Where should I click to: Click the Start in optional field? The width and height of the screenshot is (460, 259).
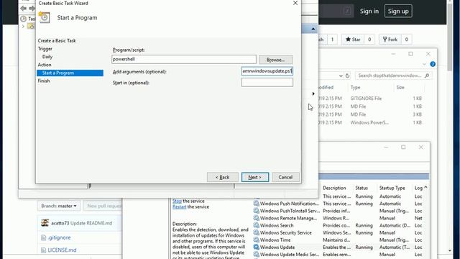[267, 83]
